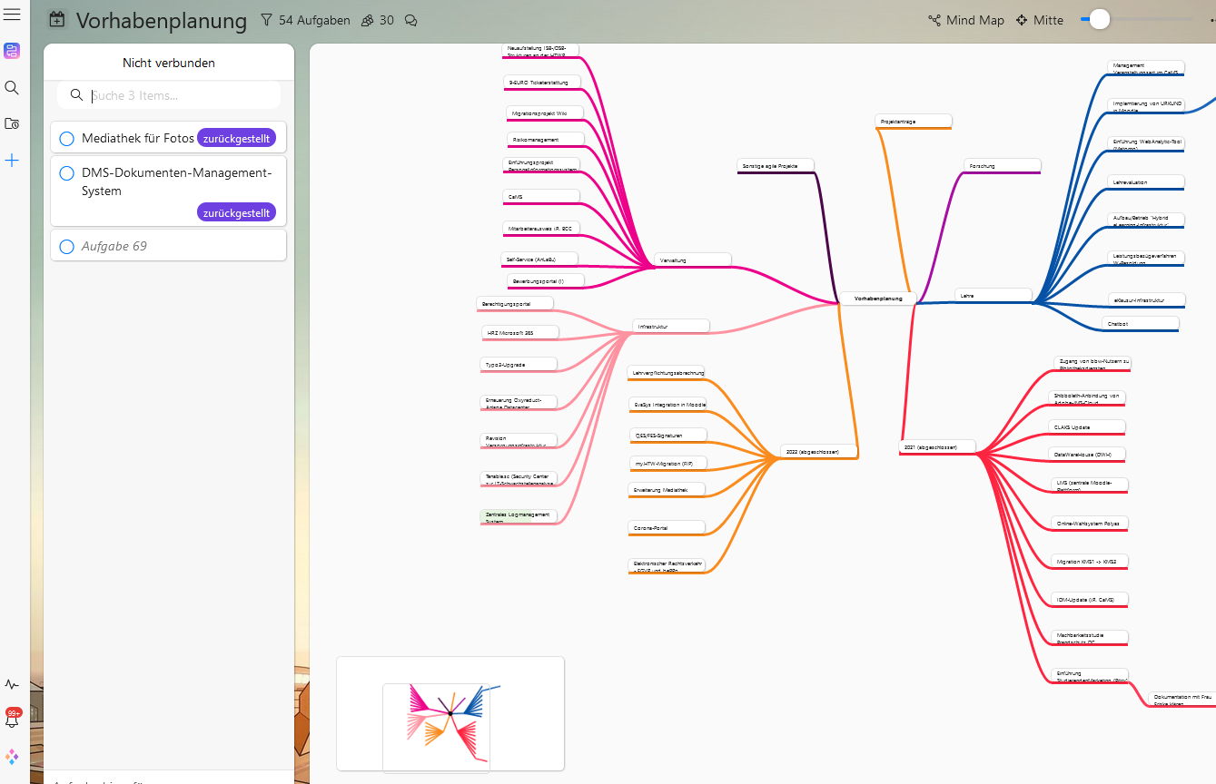This screenshot has height=784, width=1216.
Task: Open the 54 Aufgaben filter dropdown
Action: pyautogui.click(x=305, y=20)
